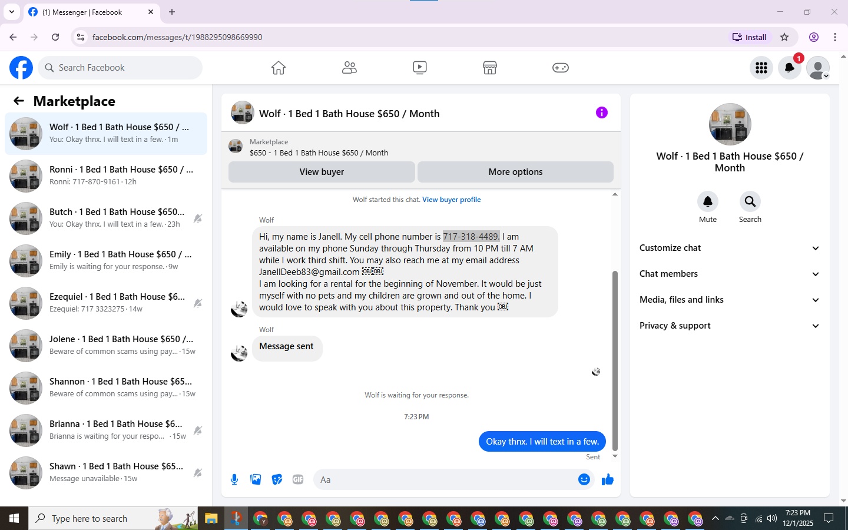Open Ronni's conversation in the list

pyautogui.click(x=106, y=176)
